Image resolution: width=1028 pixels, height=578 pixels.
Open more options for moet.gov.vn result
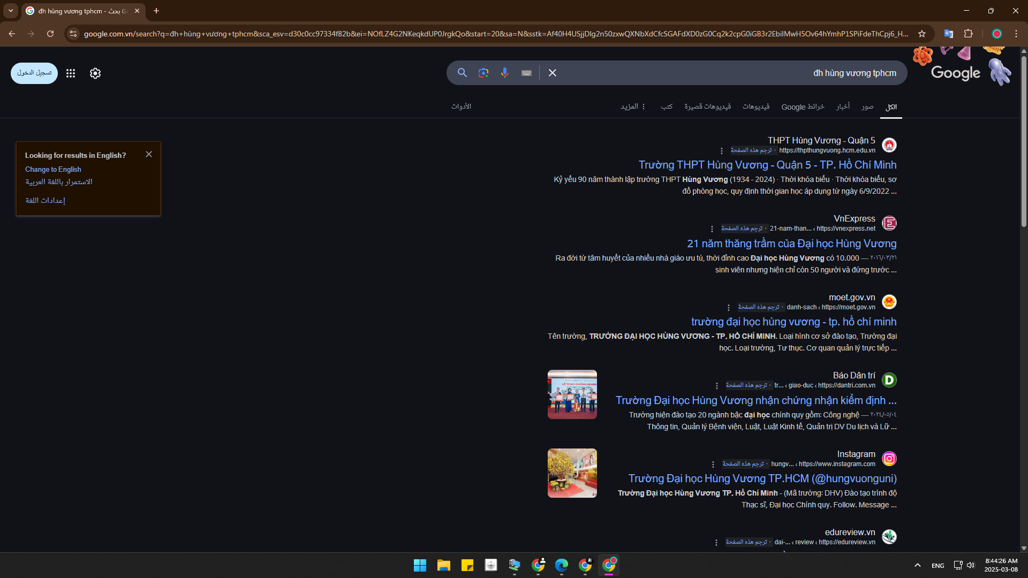tap(728, 308)
